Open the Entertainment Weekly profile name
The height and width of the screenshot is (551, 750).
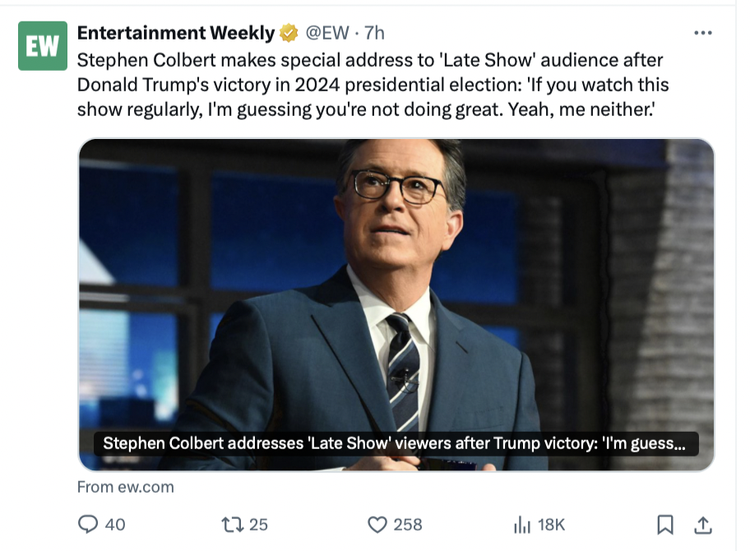click(x=175, y=33)
